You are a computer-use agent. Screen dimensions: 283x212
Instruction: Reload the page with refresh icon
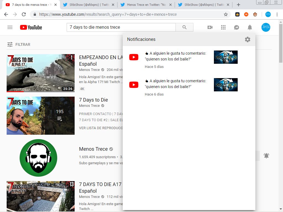click(24, 14)
